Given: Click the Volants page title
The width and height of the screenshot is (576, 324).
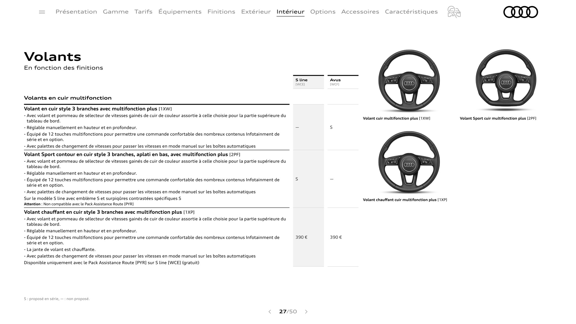Looking at the screenshot, I should (52, 57).
